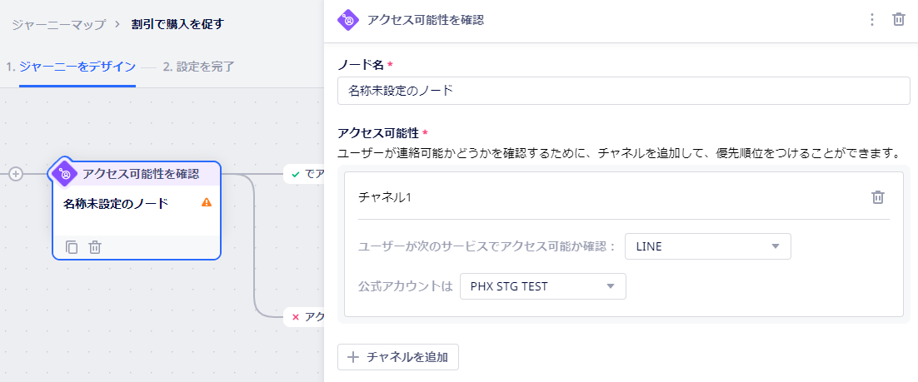Open the three-dot more options menu
The width and height of the screenshot is (918, 382).
coord(871,20)
